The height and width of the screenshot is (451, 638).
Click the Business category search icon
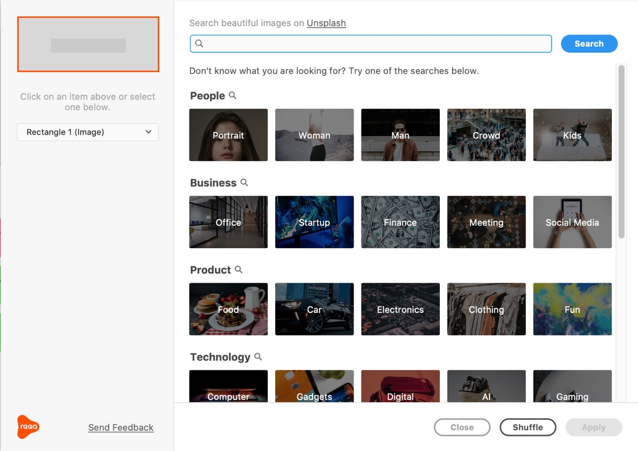point(244,182)
